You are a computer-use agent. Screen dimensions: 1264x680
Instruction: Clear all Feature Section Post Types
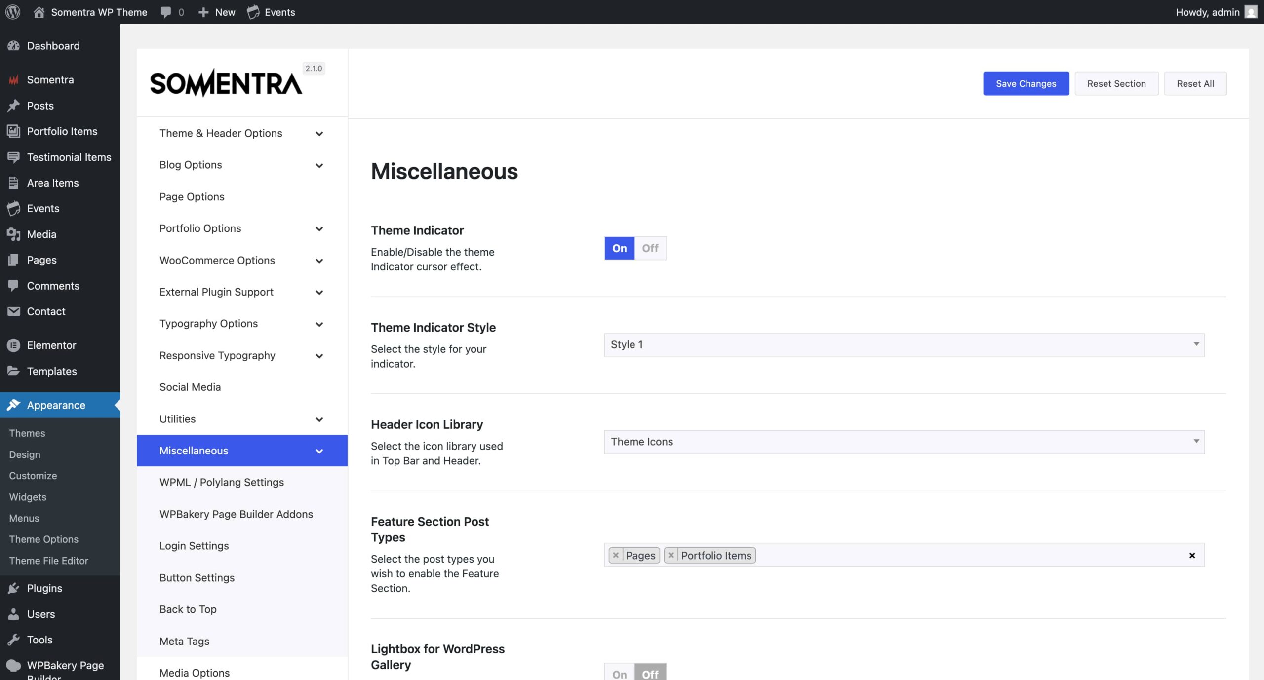click(x=1192, y=555)
